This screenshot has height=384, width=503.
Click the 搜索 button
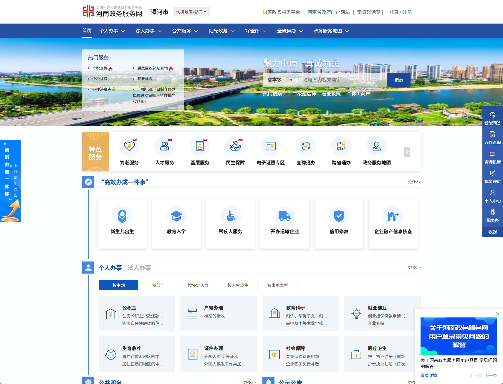coord(399,80)
